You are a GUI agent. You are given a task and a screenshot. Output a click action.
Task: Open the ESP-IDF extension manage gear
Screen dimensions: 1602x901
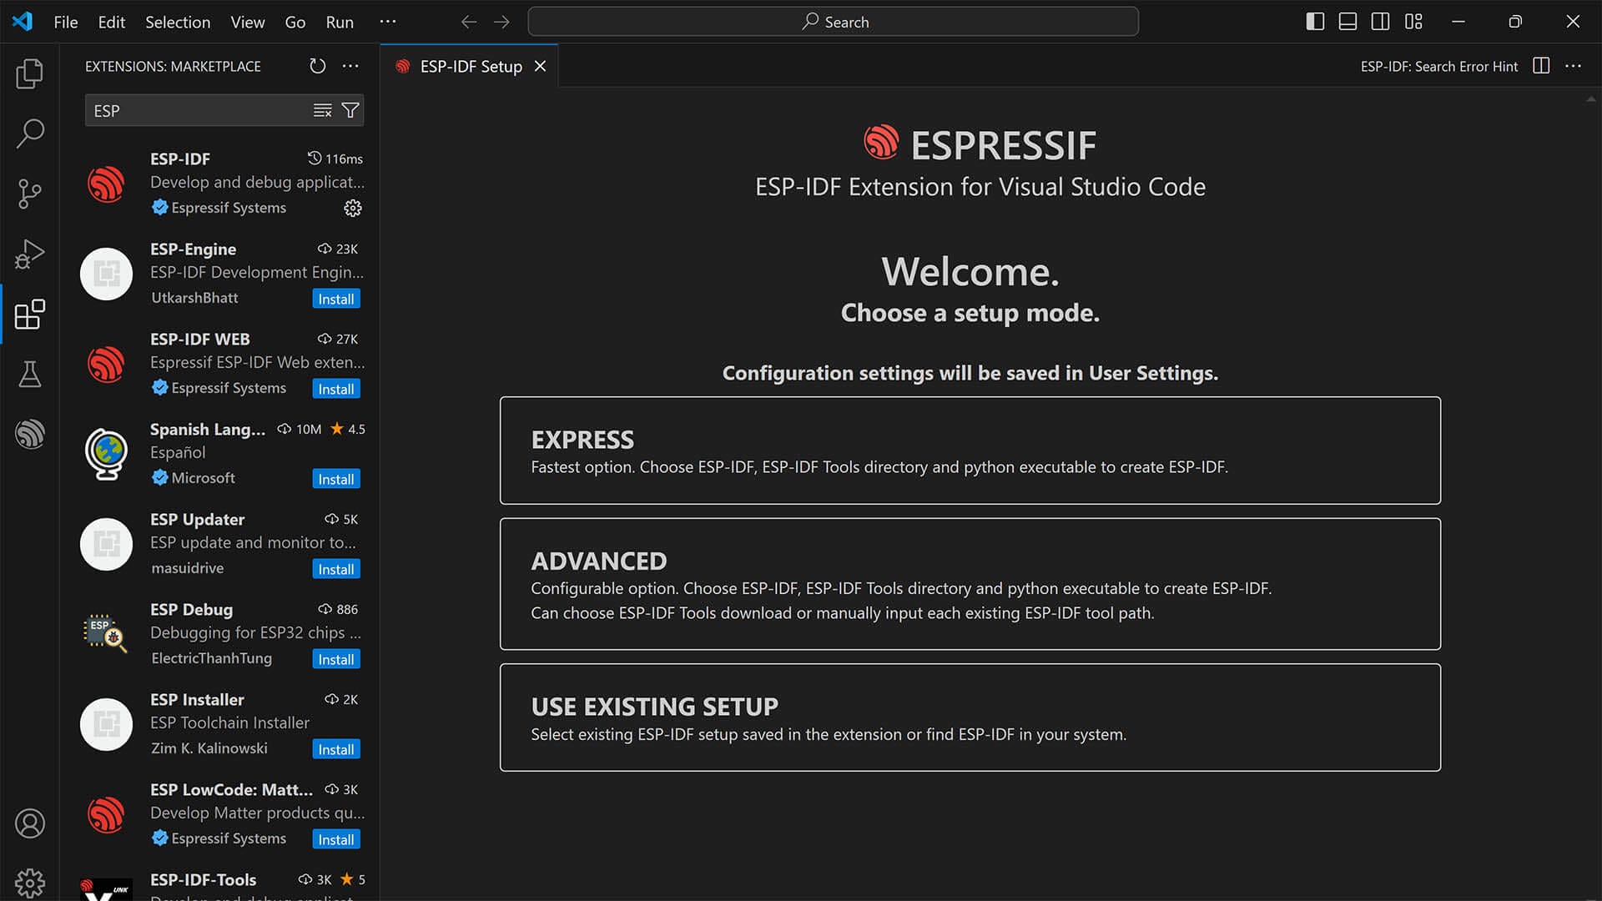(x=352, y=208)
